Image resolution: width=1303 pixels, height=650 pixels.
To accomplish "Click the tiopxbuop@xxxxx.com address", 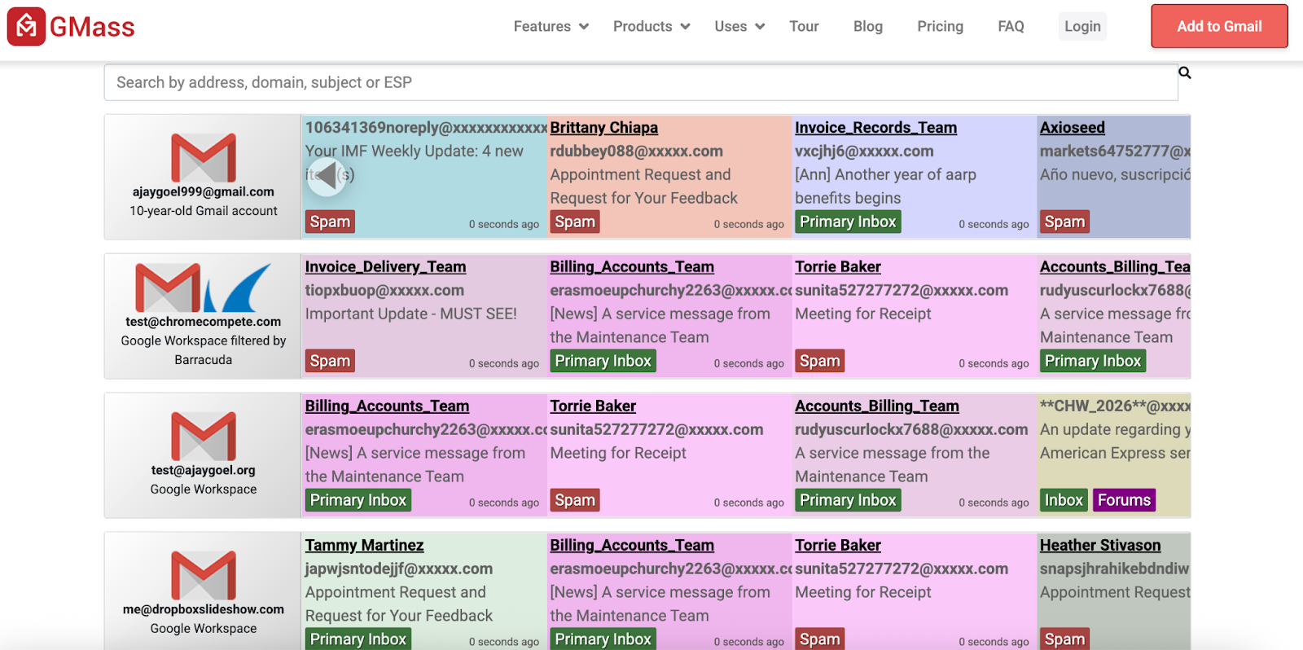I will click(x=384, y=290).
